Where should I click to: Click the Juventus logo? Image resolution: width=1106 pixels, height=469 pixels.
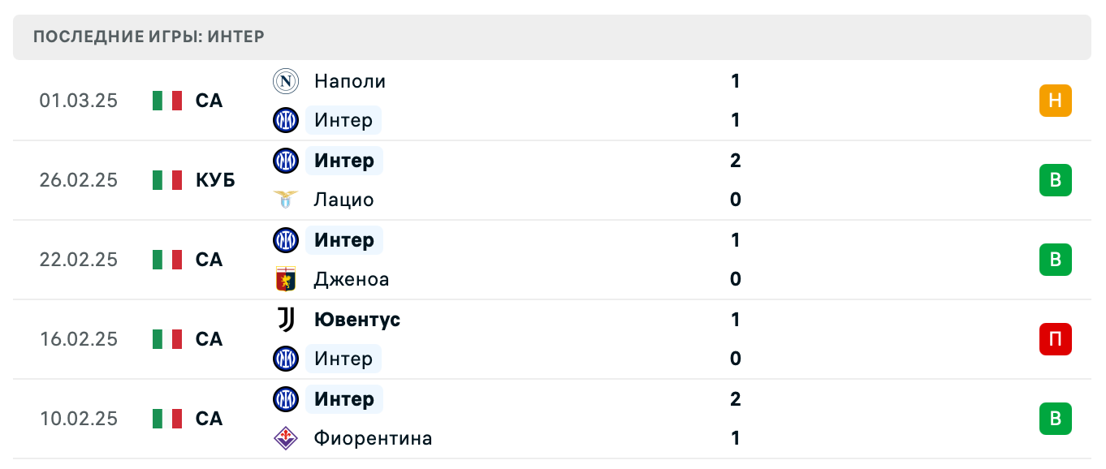(286, 320)
